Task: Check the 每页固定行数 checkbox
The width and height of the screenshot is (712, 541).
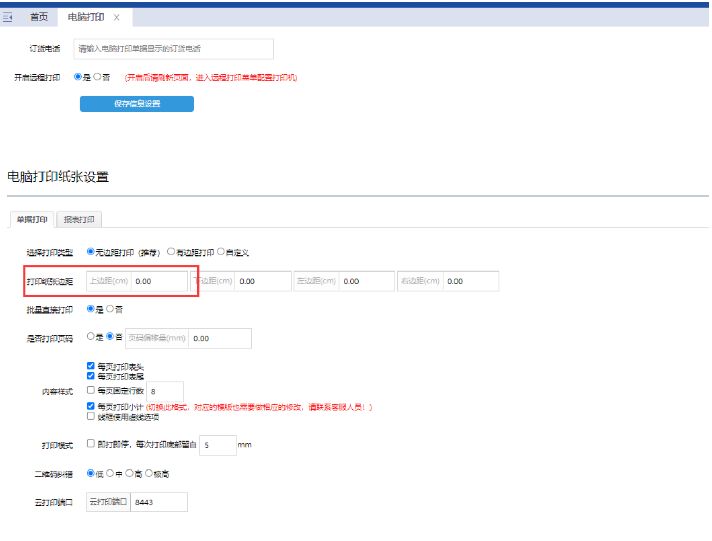Action: click(x=91, y=390)
